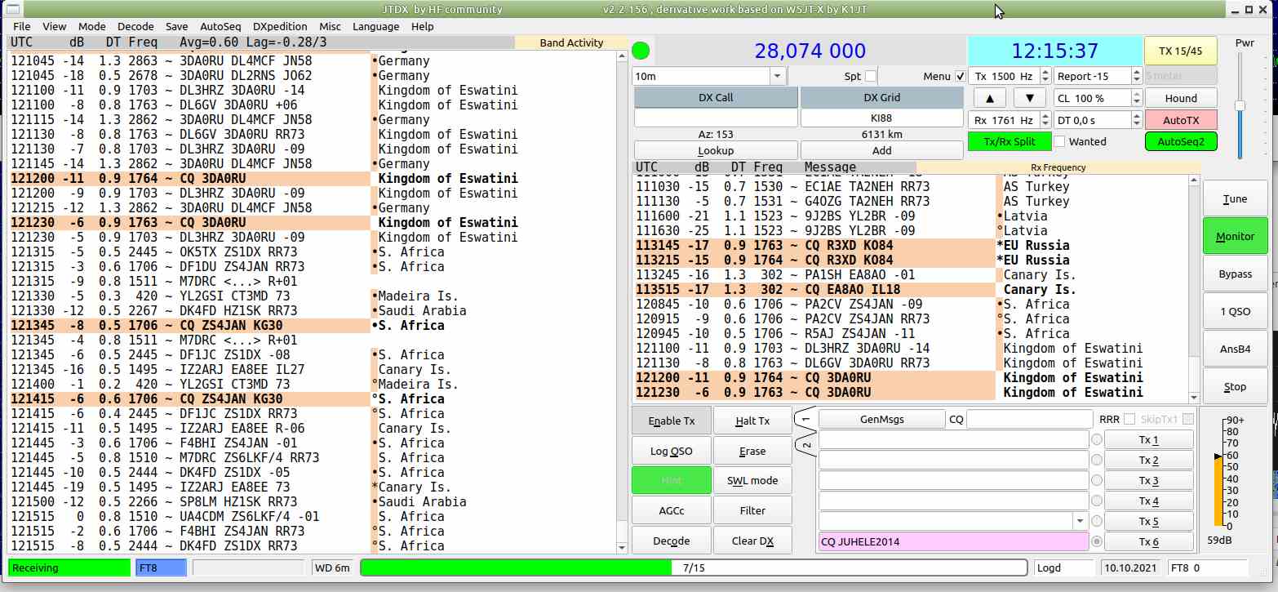
Task: Click the Enable Tx button
Action: (x=671, y=421)
